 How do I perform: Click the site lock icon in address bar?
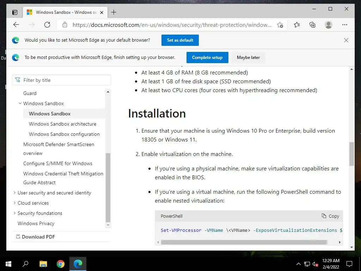click(65, 25)
